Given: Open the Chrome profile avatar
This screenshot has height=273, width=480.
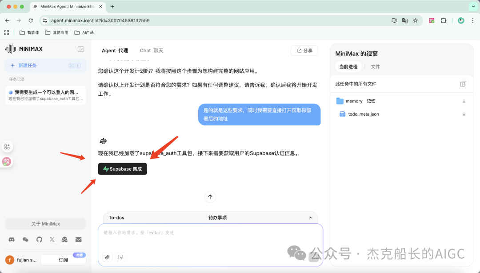Looking at the screenshot, I should (461, 20).
